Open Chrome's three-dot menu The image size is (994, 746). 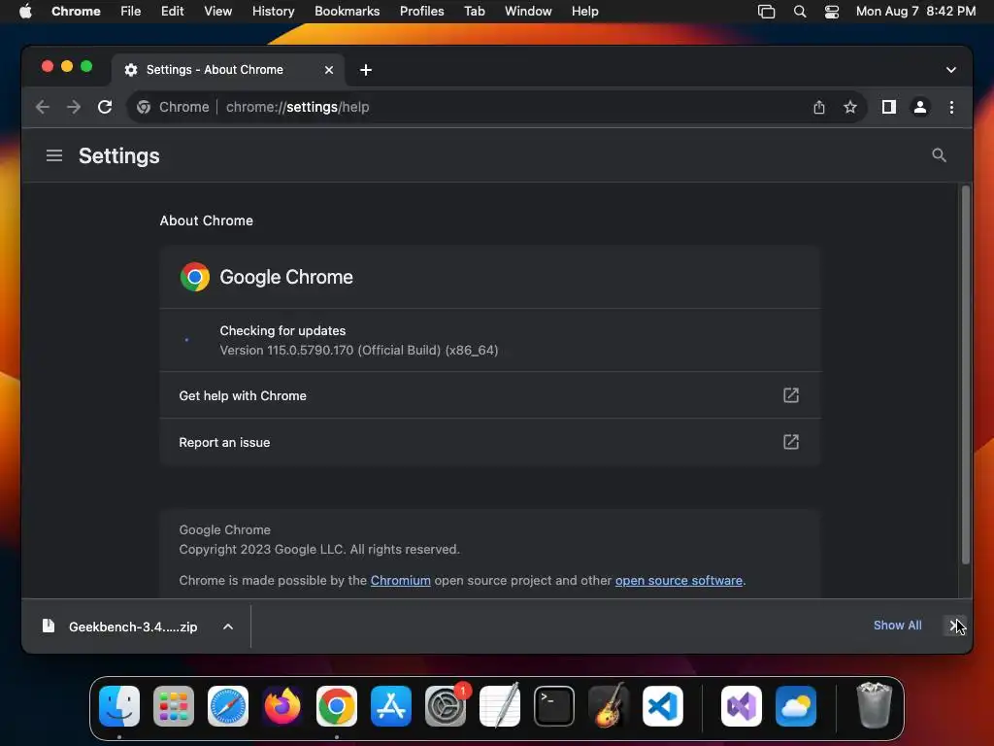pos(951,107)
